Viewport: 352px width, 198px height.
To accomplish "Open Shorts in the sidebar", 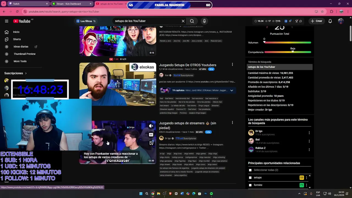I will 16,39.
